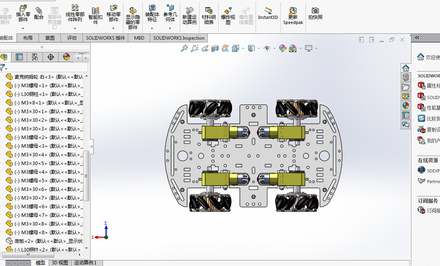This screenshot has width=440, height=266.
Task: Toggle the Hide/Show Items eye icon
Action: (x=267, y=48)
